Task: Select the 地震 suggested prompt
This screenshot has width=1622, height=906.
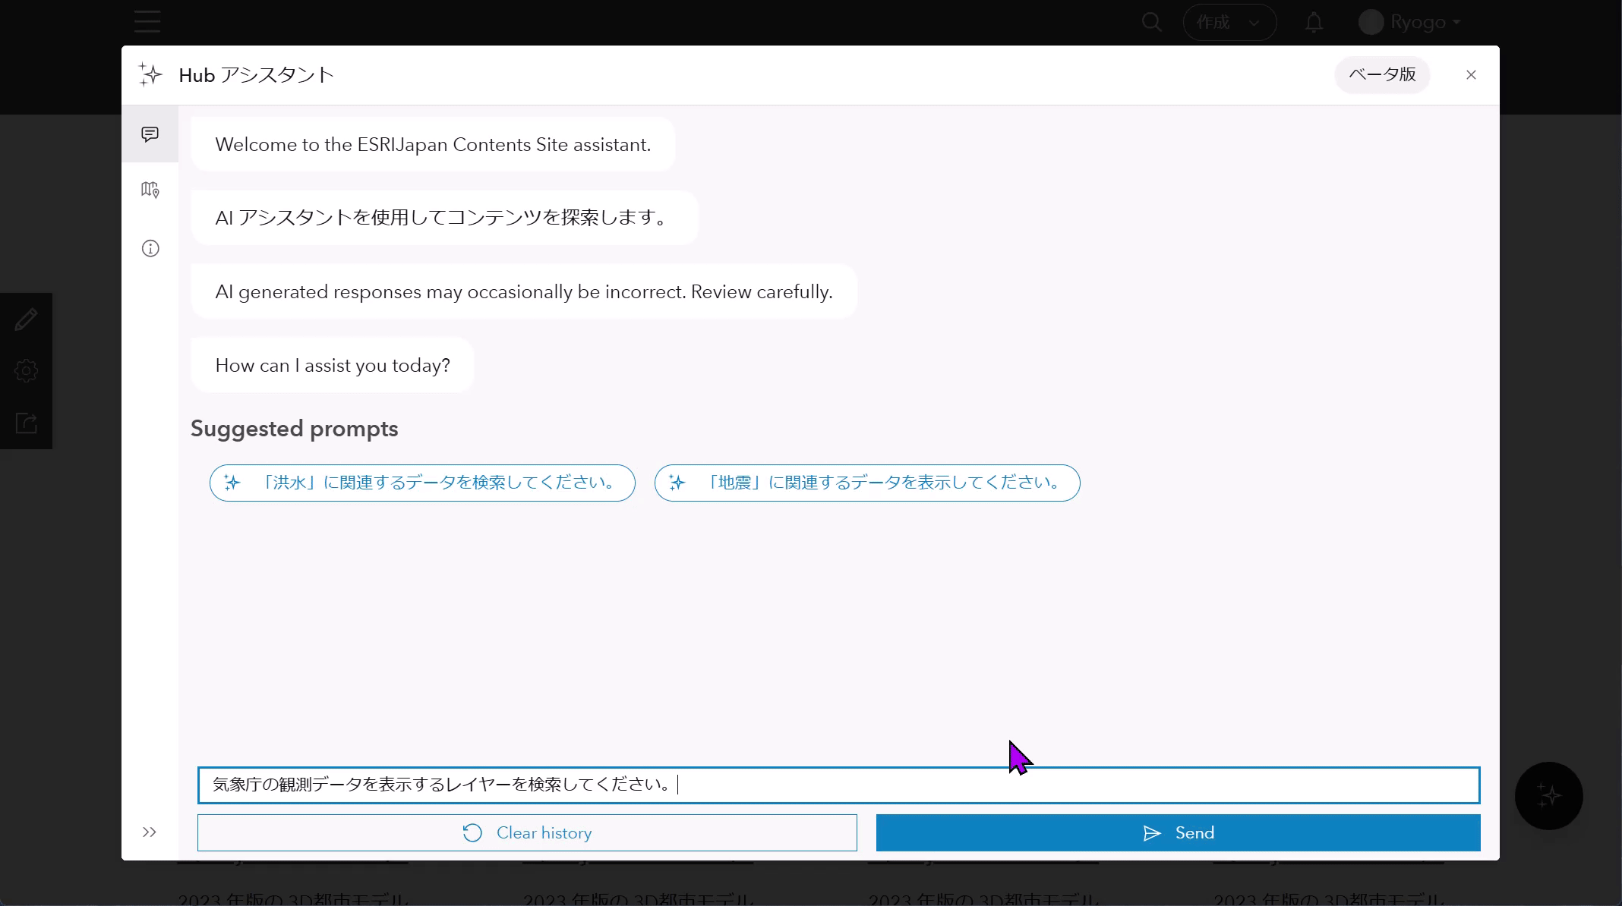Action: [x=866, y=483]
